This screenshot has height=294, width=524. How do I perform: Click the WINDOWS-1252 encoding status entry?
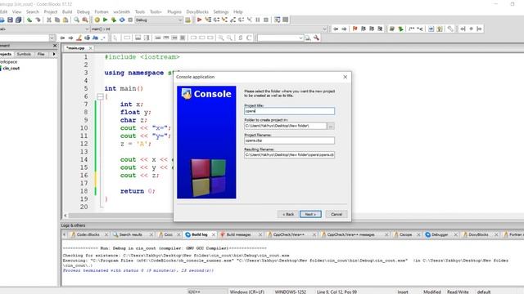click(291, 292)
